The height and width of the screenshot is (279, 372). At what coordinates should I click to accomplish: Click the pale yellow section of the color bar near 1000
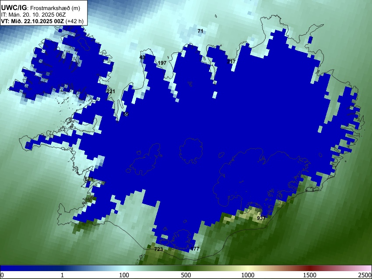click(248, 268)
